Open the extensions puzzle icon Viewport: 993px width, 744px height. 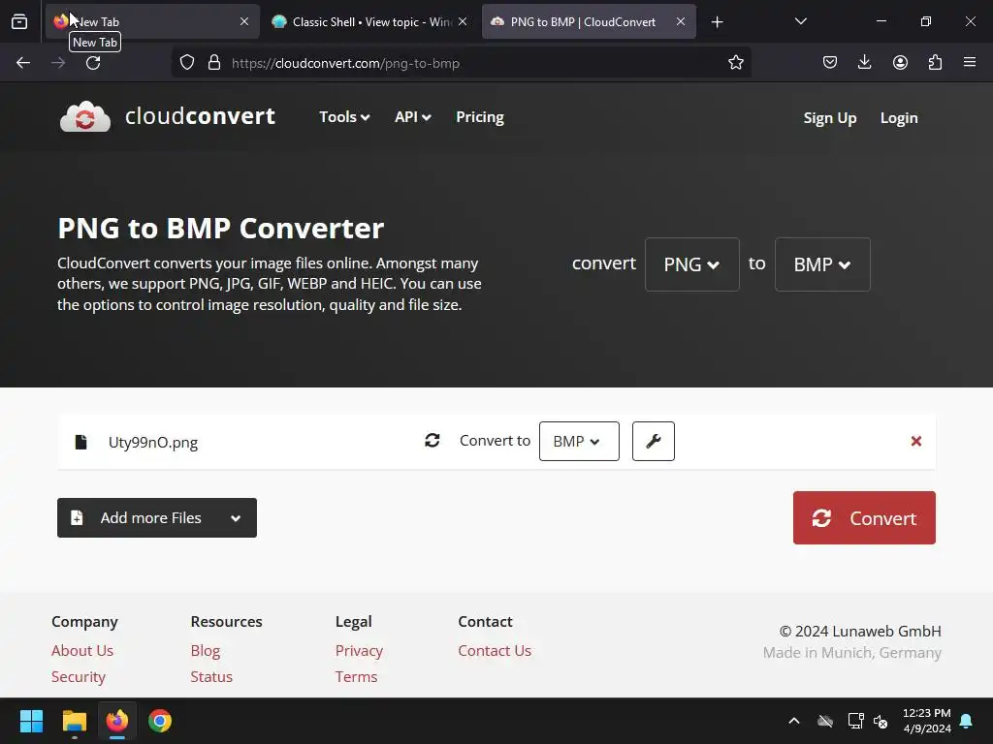pos(935,63)
